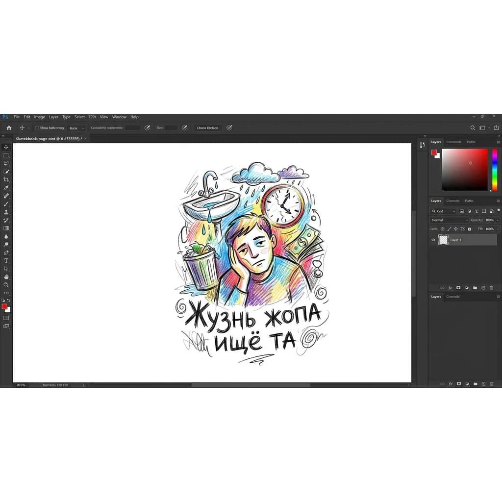Open the Image menu
This screenshot has width=502, height=502.
pyautogui.click(x=40, y=117)
